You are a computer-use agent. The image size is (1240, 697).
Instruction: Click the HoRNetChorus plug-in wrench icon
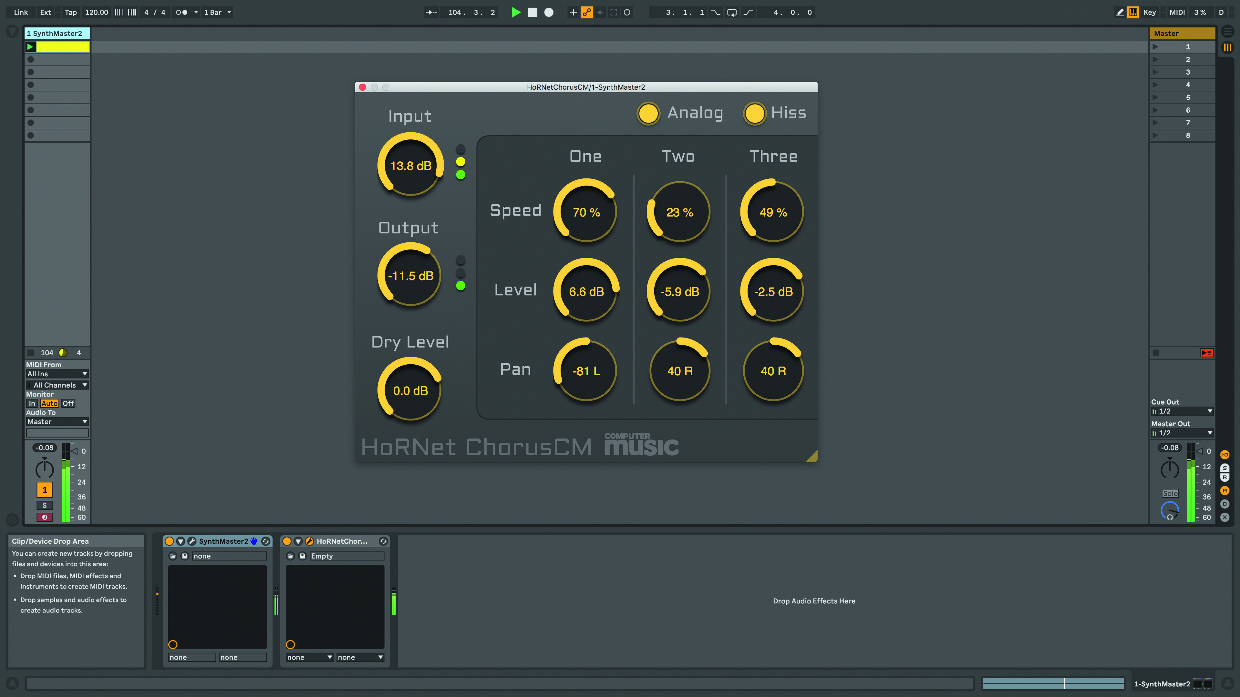310,541
